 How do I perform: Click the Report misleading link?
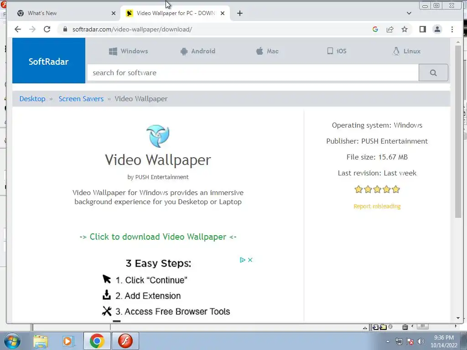point(377,206)
